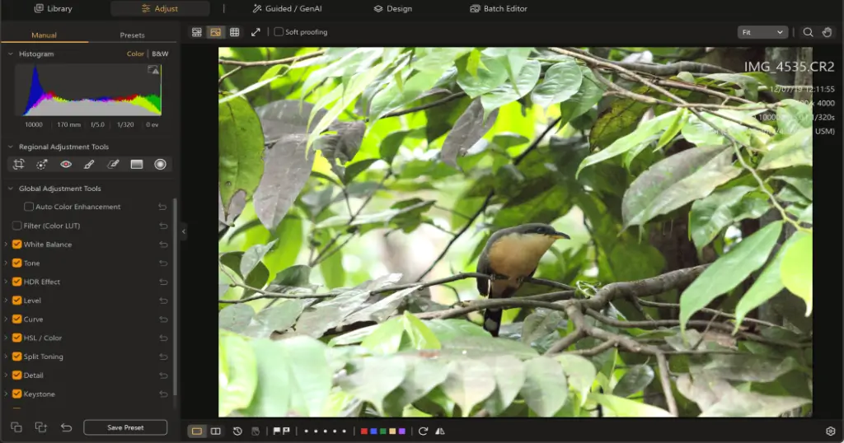Uncheck the Level checkbox
Image resolution: width=844 pixels, height=443 pixels.
pyautogui.click(x=17, y=301)
